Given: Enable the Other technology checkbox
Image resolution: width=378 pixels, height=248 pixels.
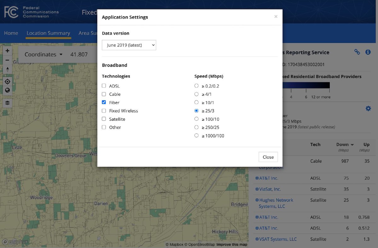Looking at the screenshot, I should (x=104, y=127).
